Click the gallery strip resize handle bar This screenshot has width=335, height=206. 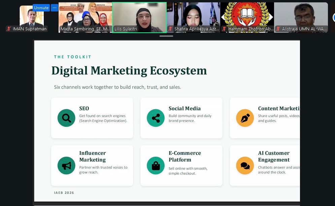pos(166,36)
